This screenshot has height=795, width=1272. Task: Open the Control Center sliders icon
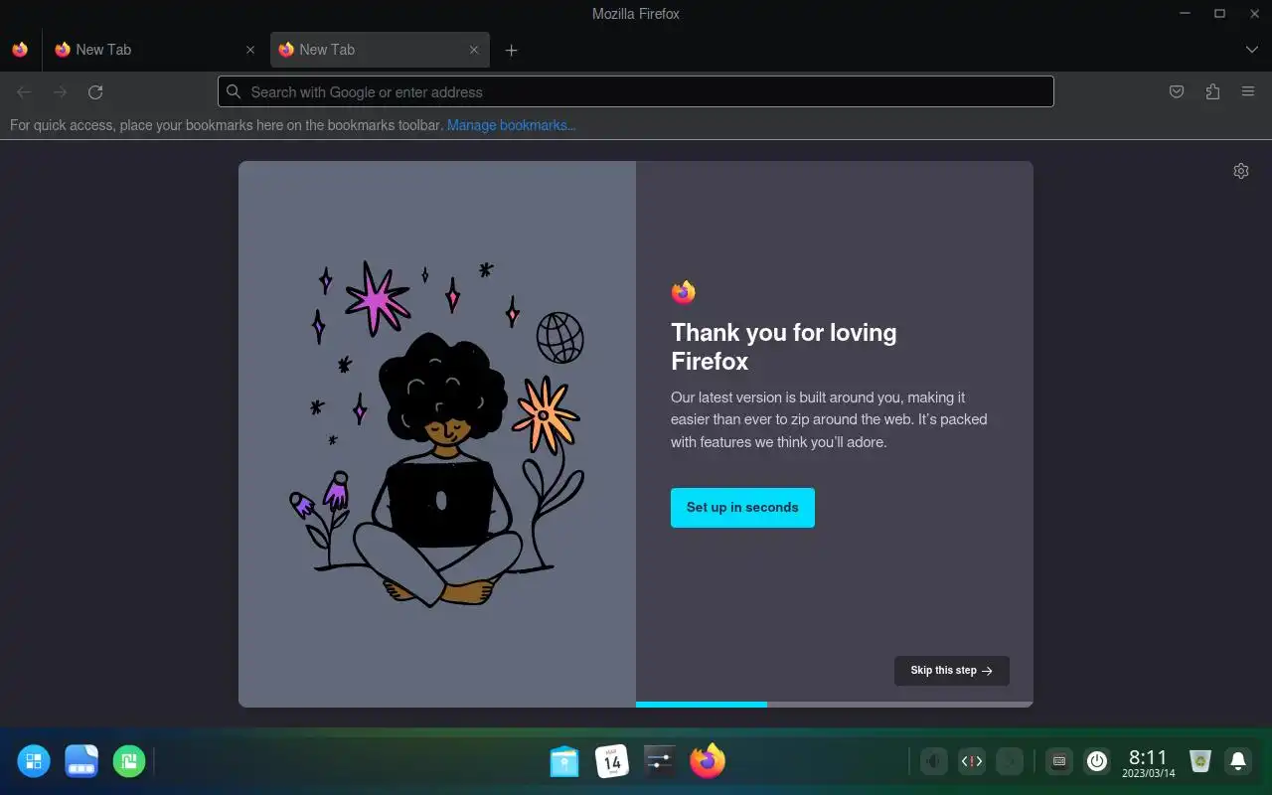[660, 761]
